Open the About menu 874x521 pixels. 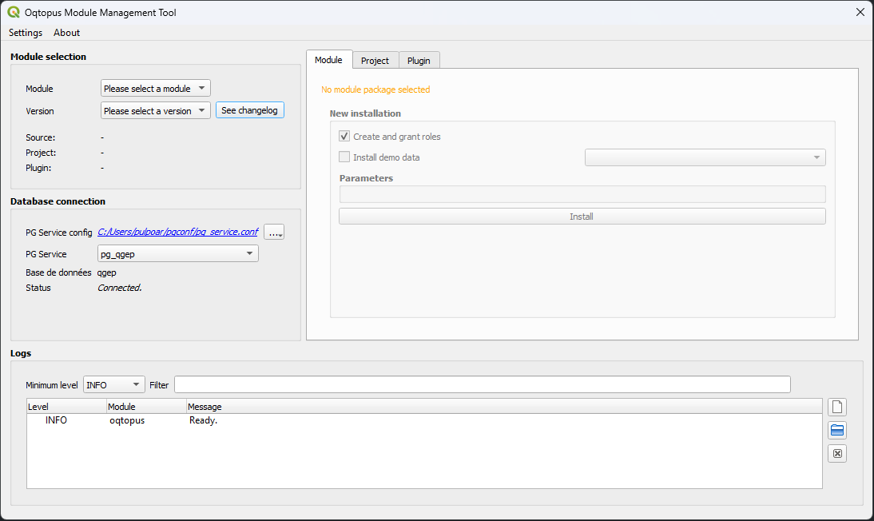coord(67,33)
